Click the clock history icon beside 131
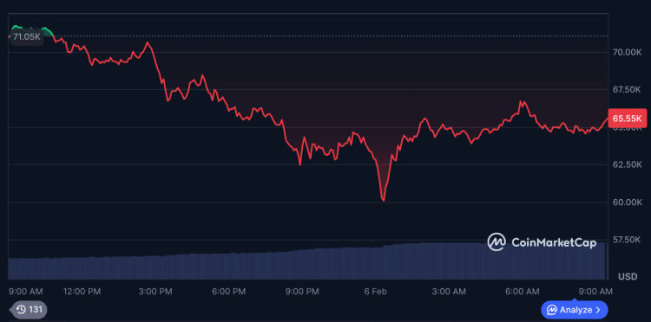 [x=21, y=310]
